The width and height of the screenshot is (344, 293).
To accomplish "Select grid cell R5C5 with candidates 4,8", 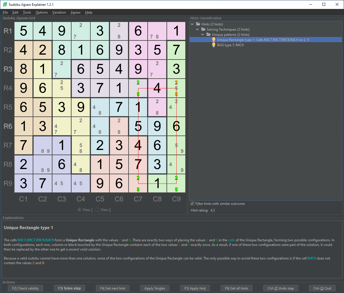I will [100, 107].
